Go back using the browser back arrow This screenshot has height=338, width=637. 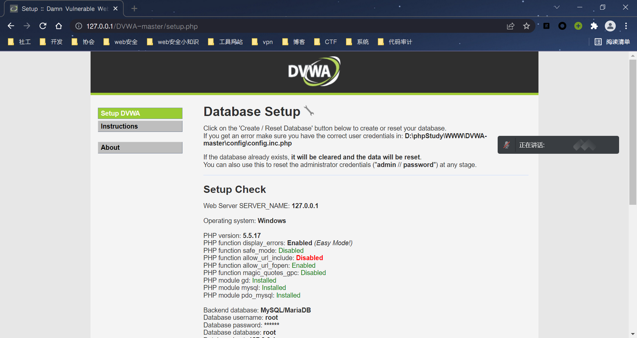(x=11, y=26)
